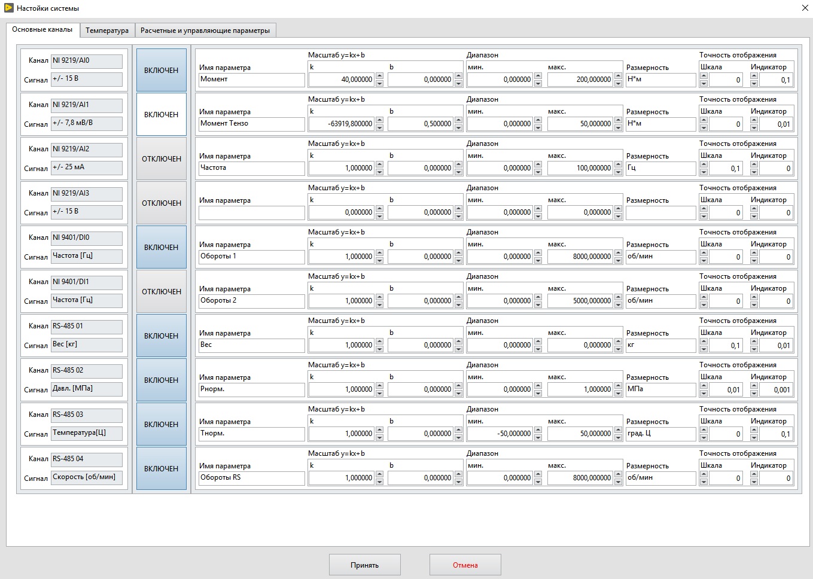
Task: Decrement b value in Обороты 2 row
Action: pos(458,304)
